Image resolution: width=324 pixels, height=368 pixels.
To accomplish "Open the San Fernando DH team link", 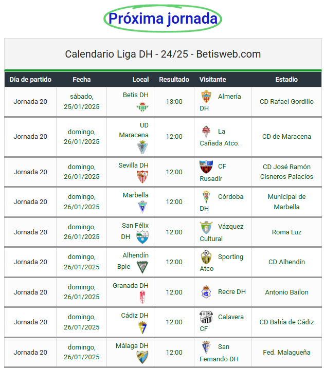I will click(219, 353).
